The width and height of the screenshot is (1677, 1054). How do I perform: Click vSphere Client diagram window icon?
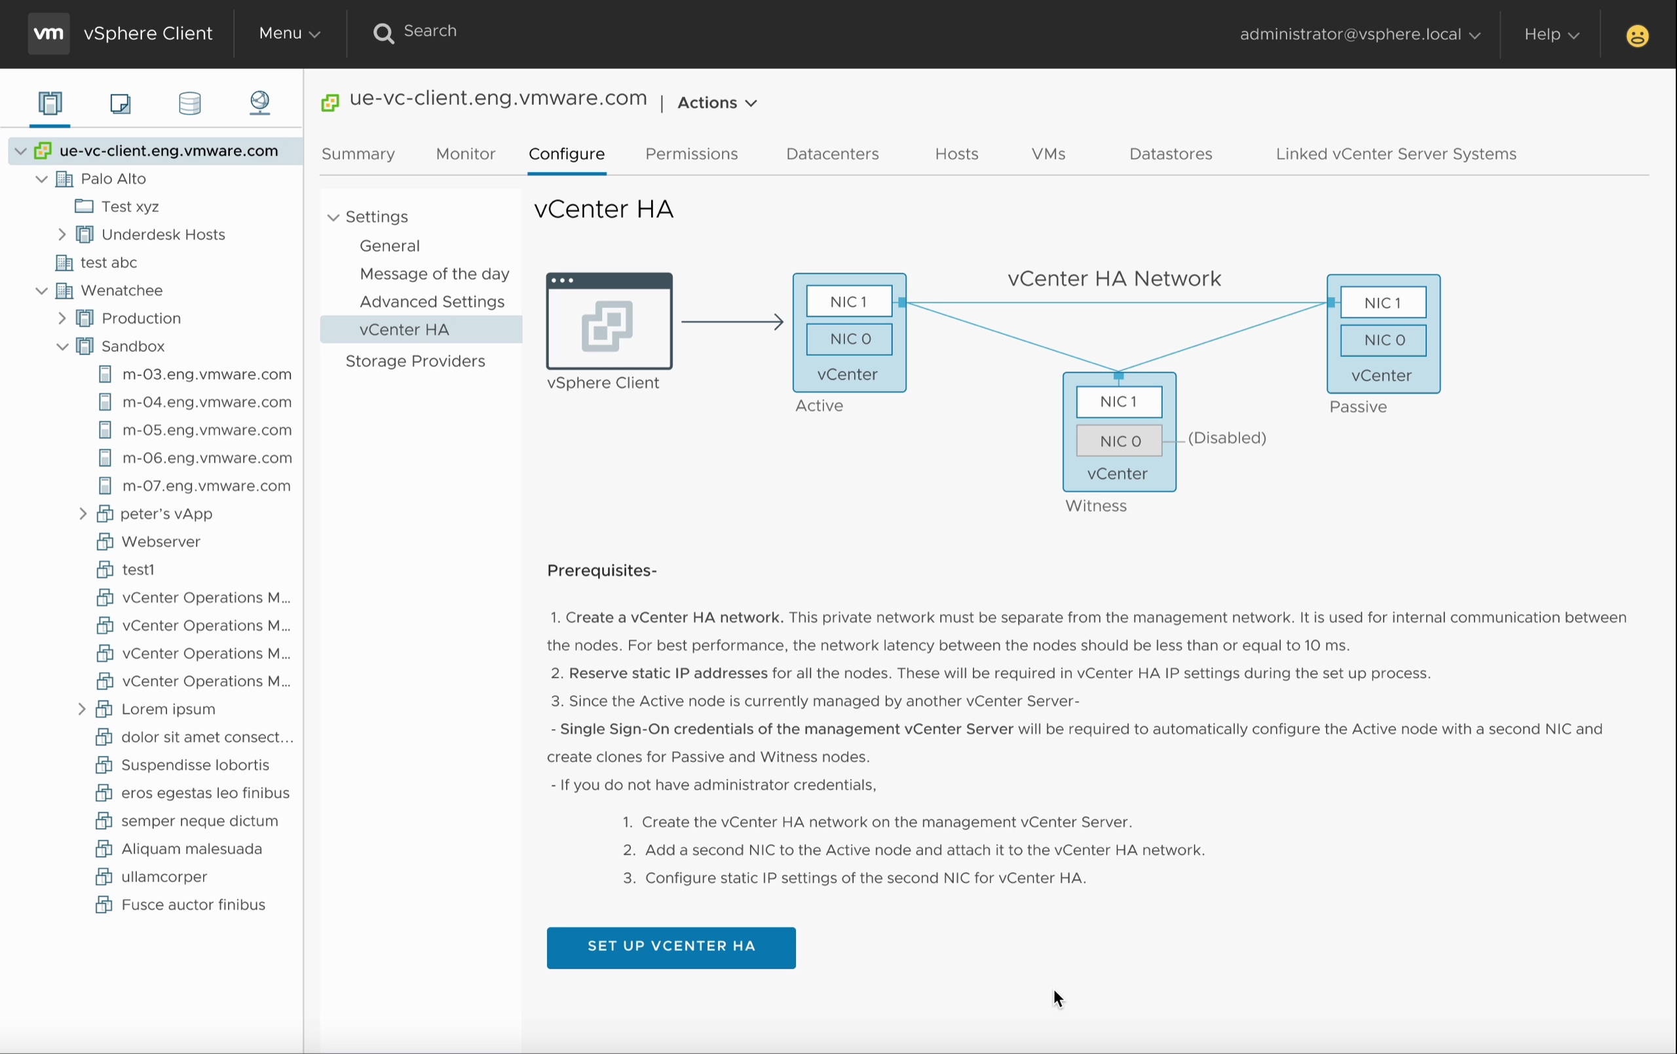tap(609, 321)
